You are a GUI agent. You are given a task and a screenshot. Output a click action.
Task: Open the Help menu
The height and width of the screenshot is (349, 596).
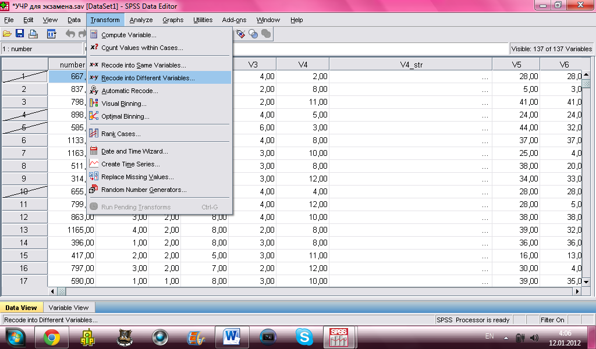click(x=296, y=20)
